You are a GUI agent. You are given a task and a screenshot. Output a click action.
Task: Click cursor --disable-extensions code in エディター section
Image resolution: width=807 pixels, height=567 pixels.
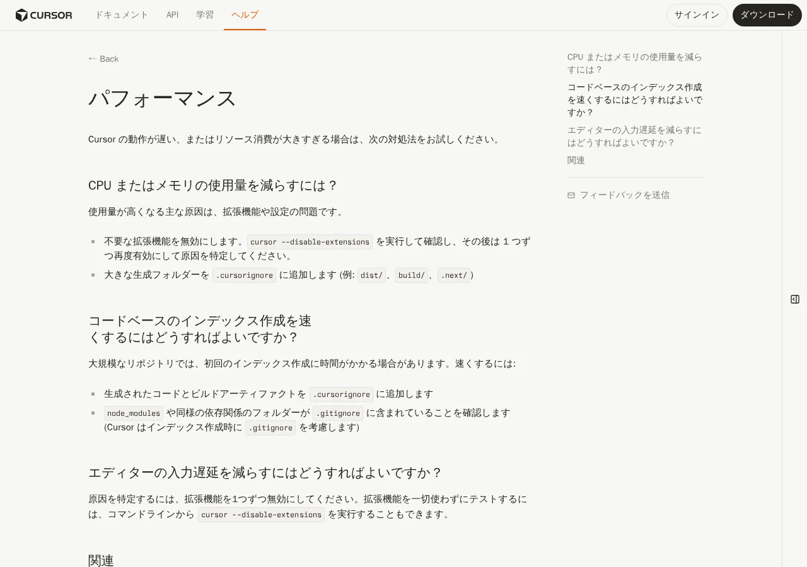[x=261, y=515]
